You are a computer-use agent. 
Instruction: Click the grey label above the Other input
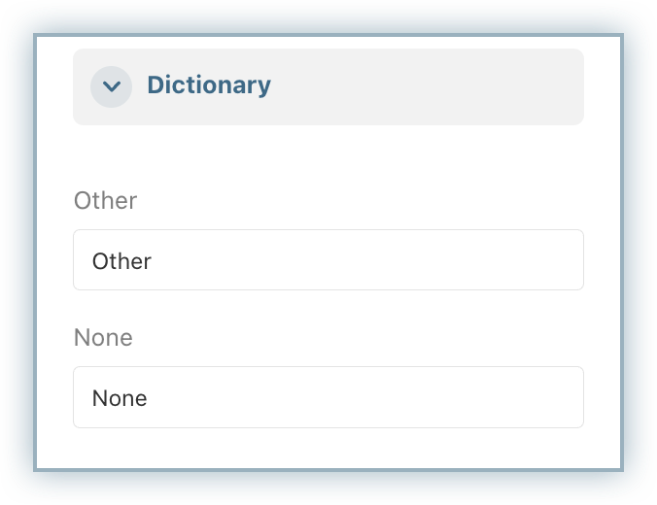(105, 201)
